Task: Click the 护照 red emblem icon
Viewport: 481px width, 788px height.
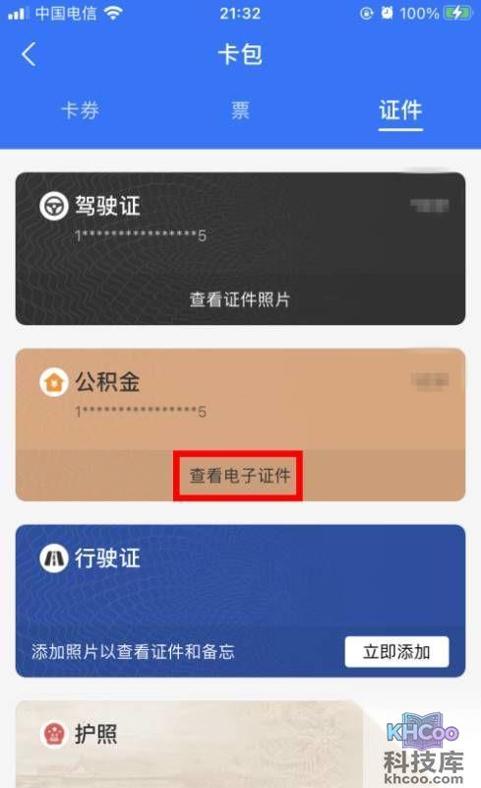Action: point(54,734)
